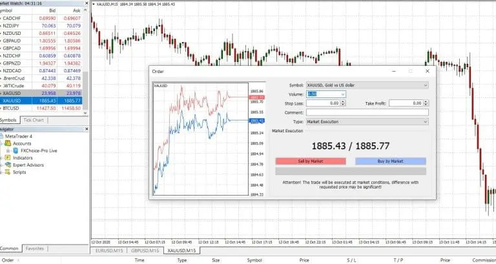This screenshot has width=496, height=264.
Task: Click the Order column header in the Terminal
Action: point(8,260)
